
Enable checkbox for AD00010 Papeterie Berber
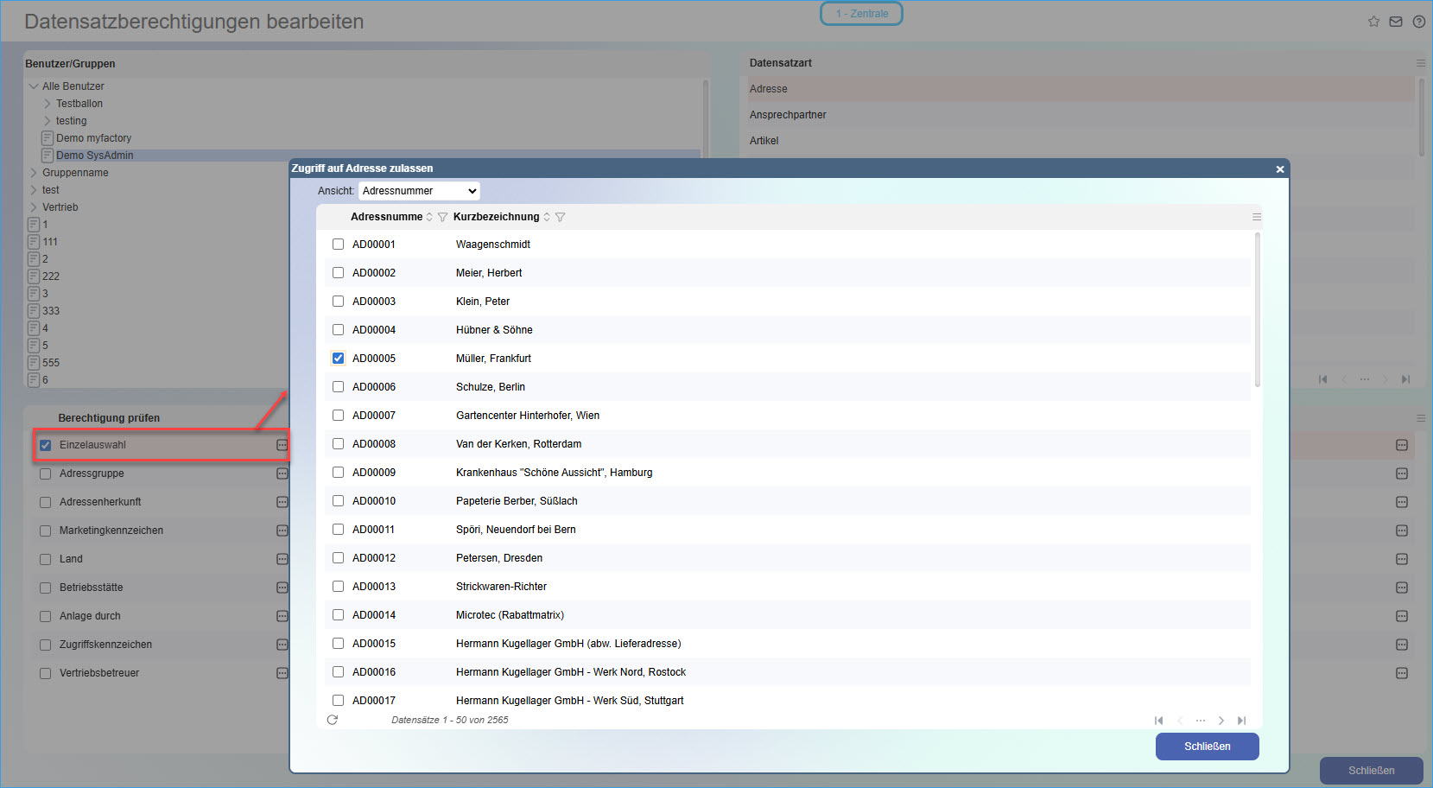[x=339, y=501]
